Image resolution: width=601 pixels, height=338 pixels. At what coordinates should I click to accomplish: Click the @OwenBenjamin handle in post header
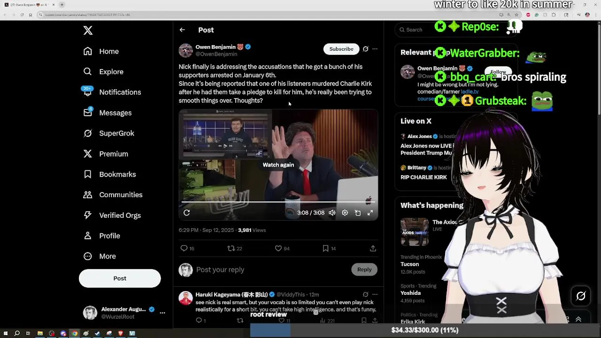[216, 54]
